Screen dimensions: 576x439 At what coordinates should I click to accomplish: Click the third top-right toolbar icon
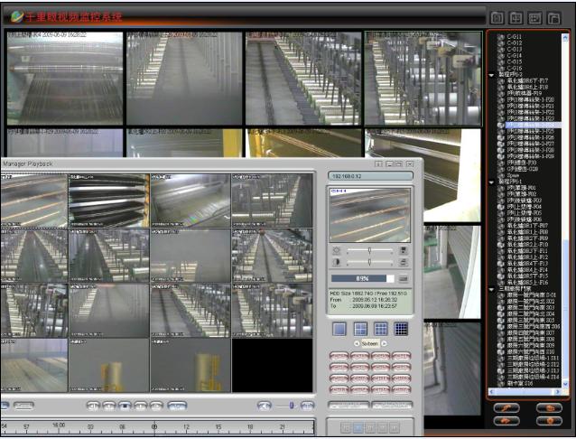(534, 17)
